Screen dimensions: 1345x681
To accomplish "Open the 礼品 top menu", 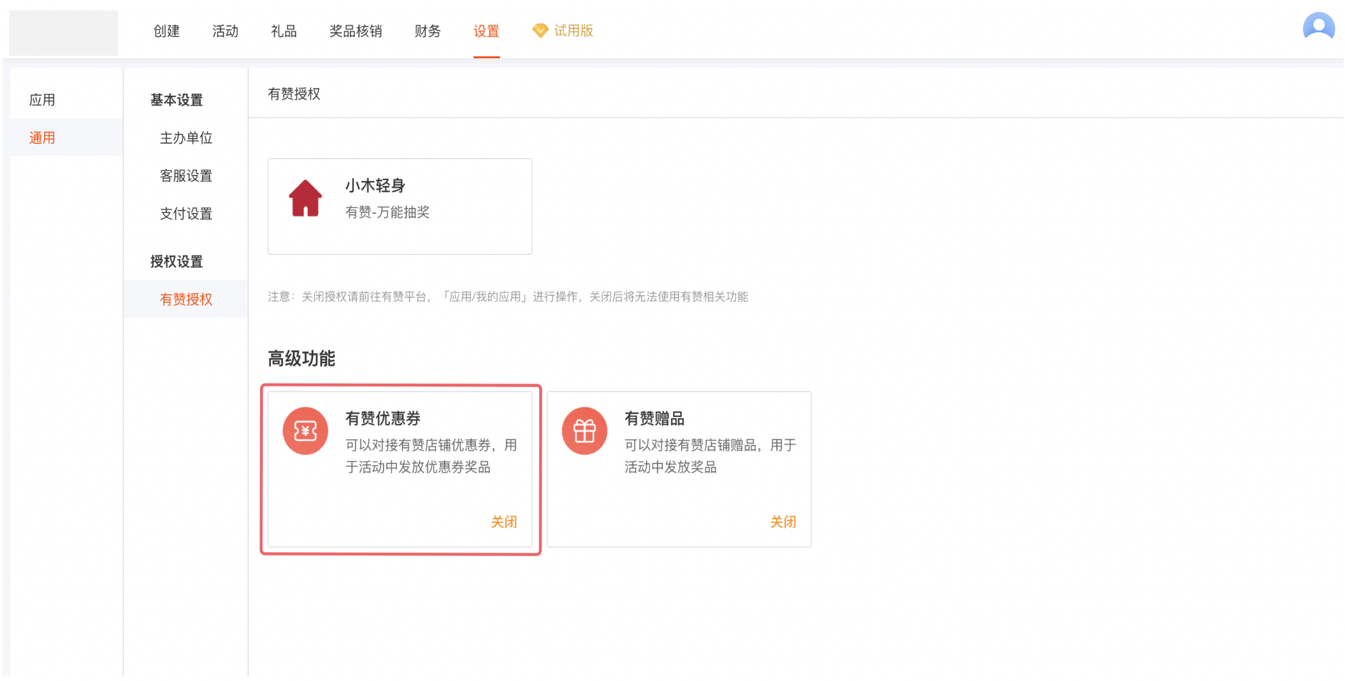I will coord(284,30).
